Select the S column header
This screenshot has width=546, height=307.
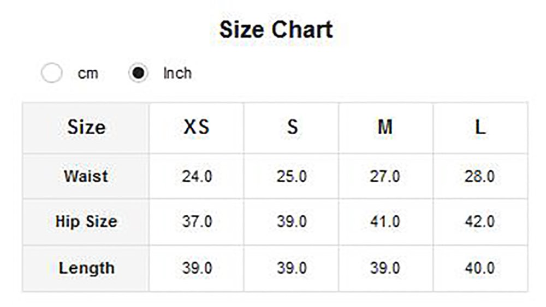pyautogui.click(x=292, y=127)
